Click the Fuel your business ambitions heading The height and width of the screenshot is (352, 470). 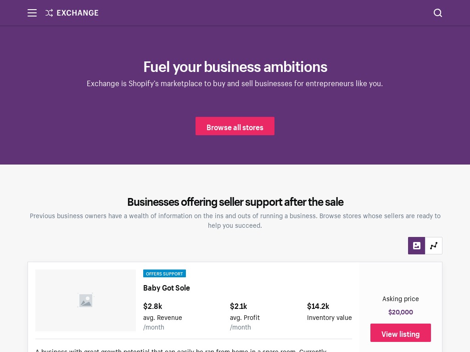point(235,67)
